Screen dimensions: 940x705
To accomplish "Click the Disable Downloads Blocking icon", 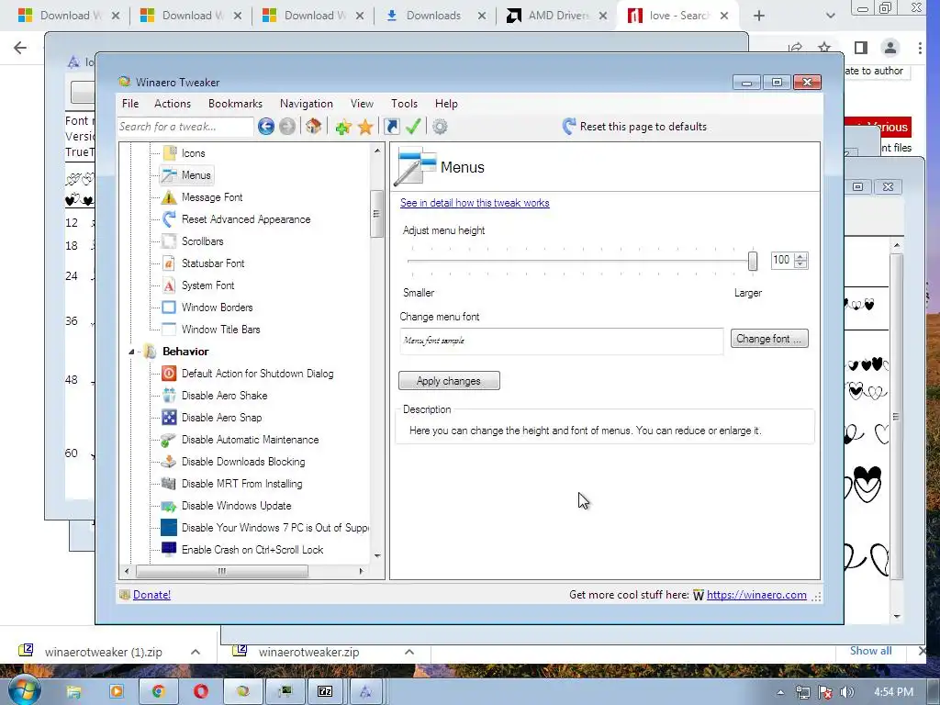I will 169,462.
